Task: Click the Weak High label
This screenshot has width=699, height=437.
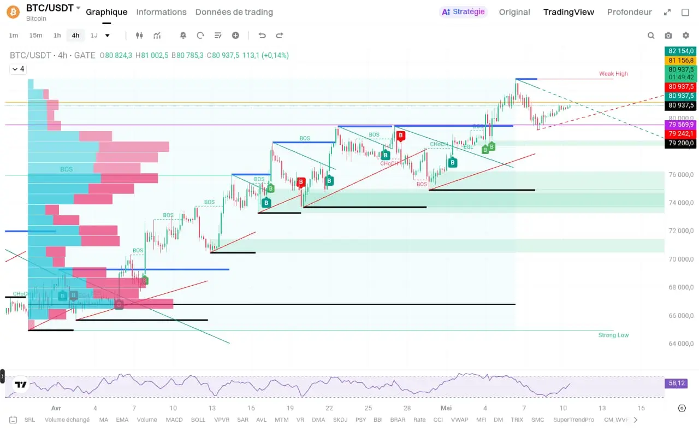Action: tap(613, 74)
